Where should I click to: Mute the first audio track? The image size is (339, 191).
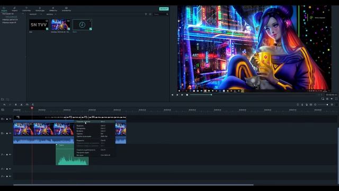(10, 154)
